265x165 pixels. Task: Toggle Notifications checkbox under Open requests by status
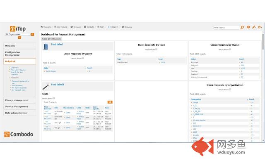click(229, 49)
